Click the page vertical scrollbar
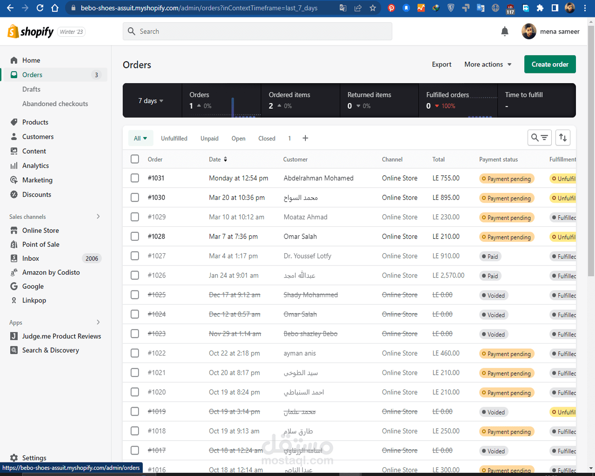 coord(591,149)
